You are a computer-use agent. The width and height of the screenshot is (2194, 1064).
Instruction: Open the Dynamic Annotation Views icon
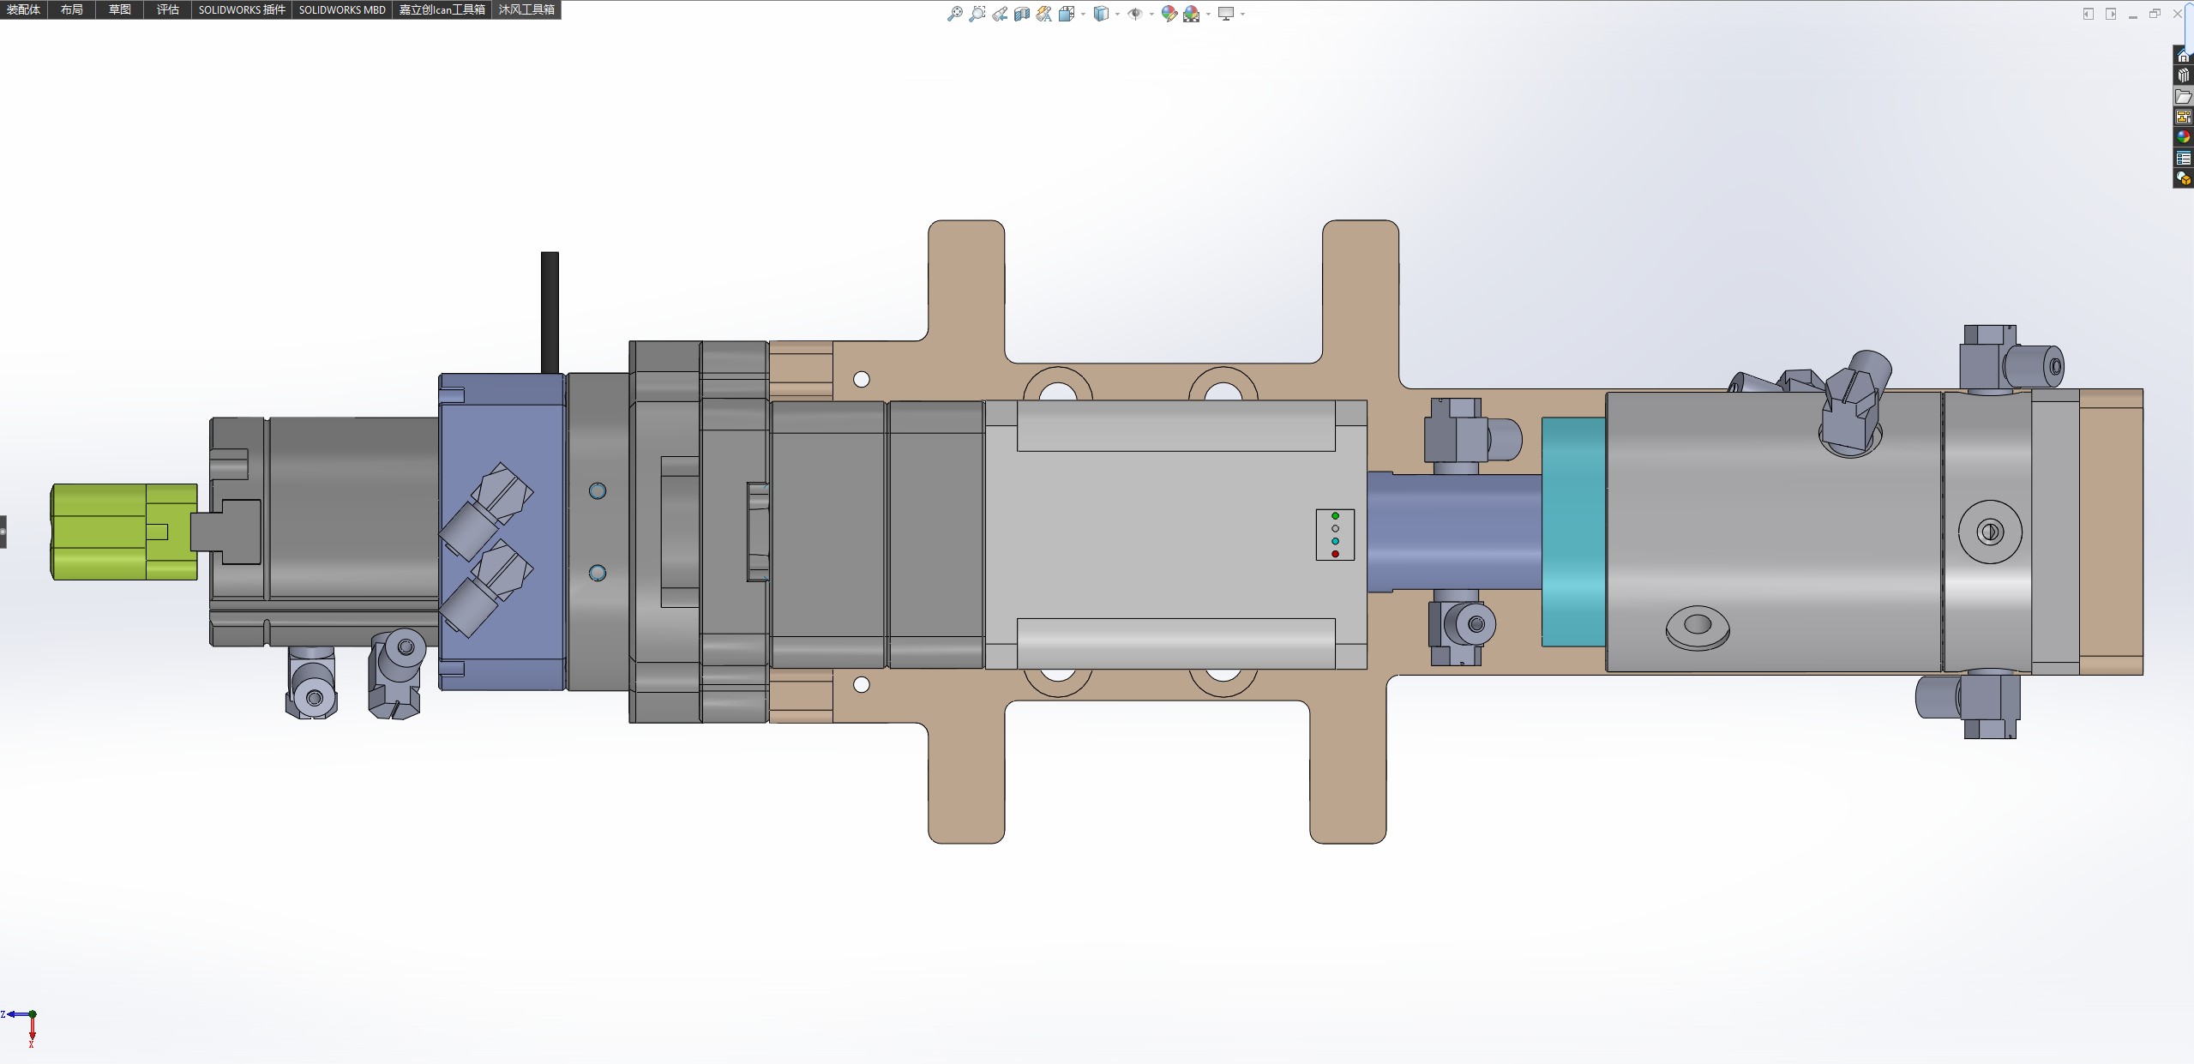point(1043,14)
